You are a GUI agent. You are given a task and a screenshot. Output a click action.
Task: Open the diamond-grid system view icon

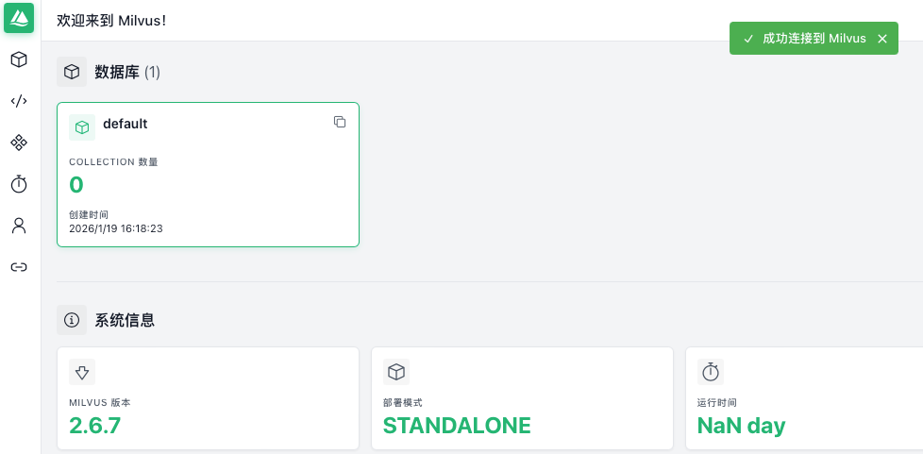(x=19, y=143)
